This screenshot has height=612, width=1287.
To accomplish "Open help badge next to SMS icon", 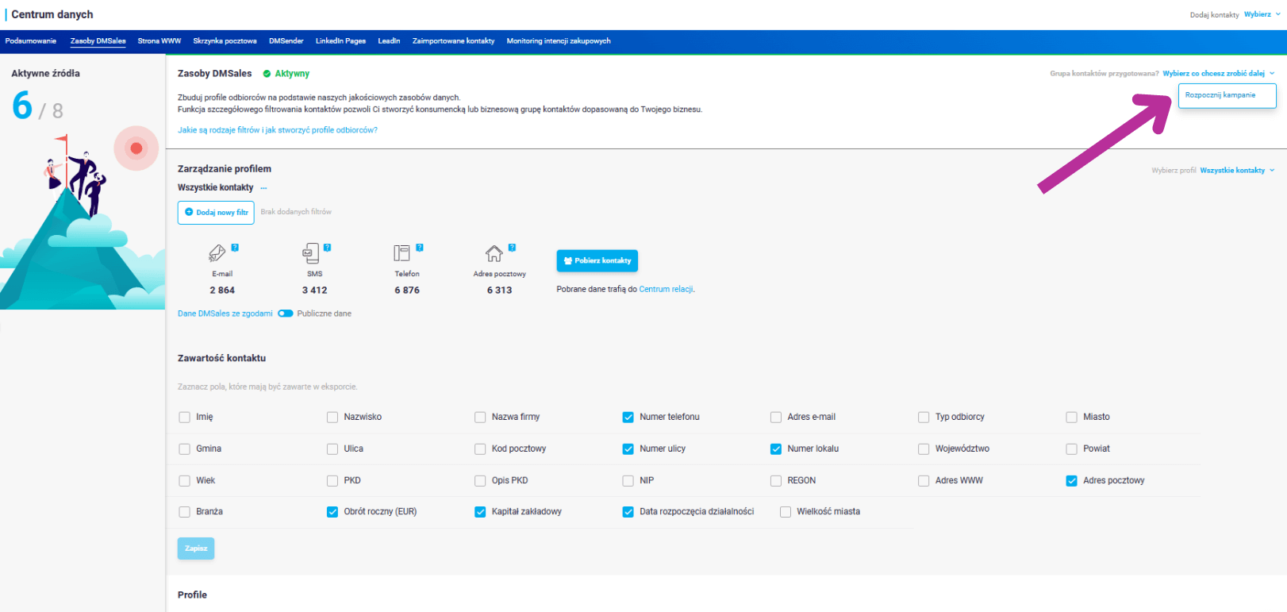I will coord(327,248).
